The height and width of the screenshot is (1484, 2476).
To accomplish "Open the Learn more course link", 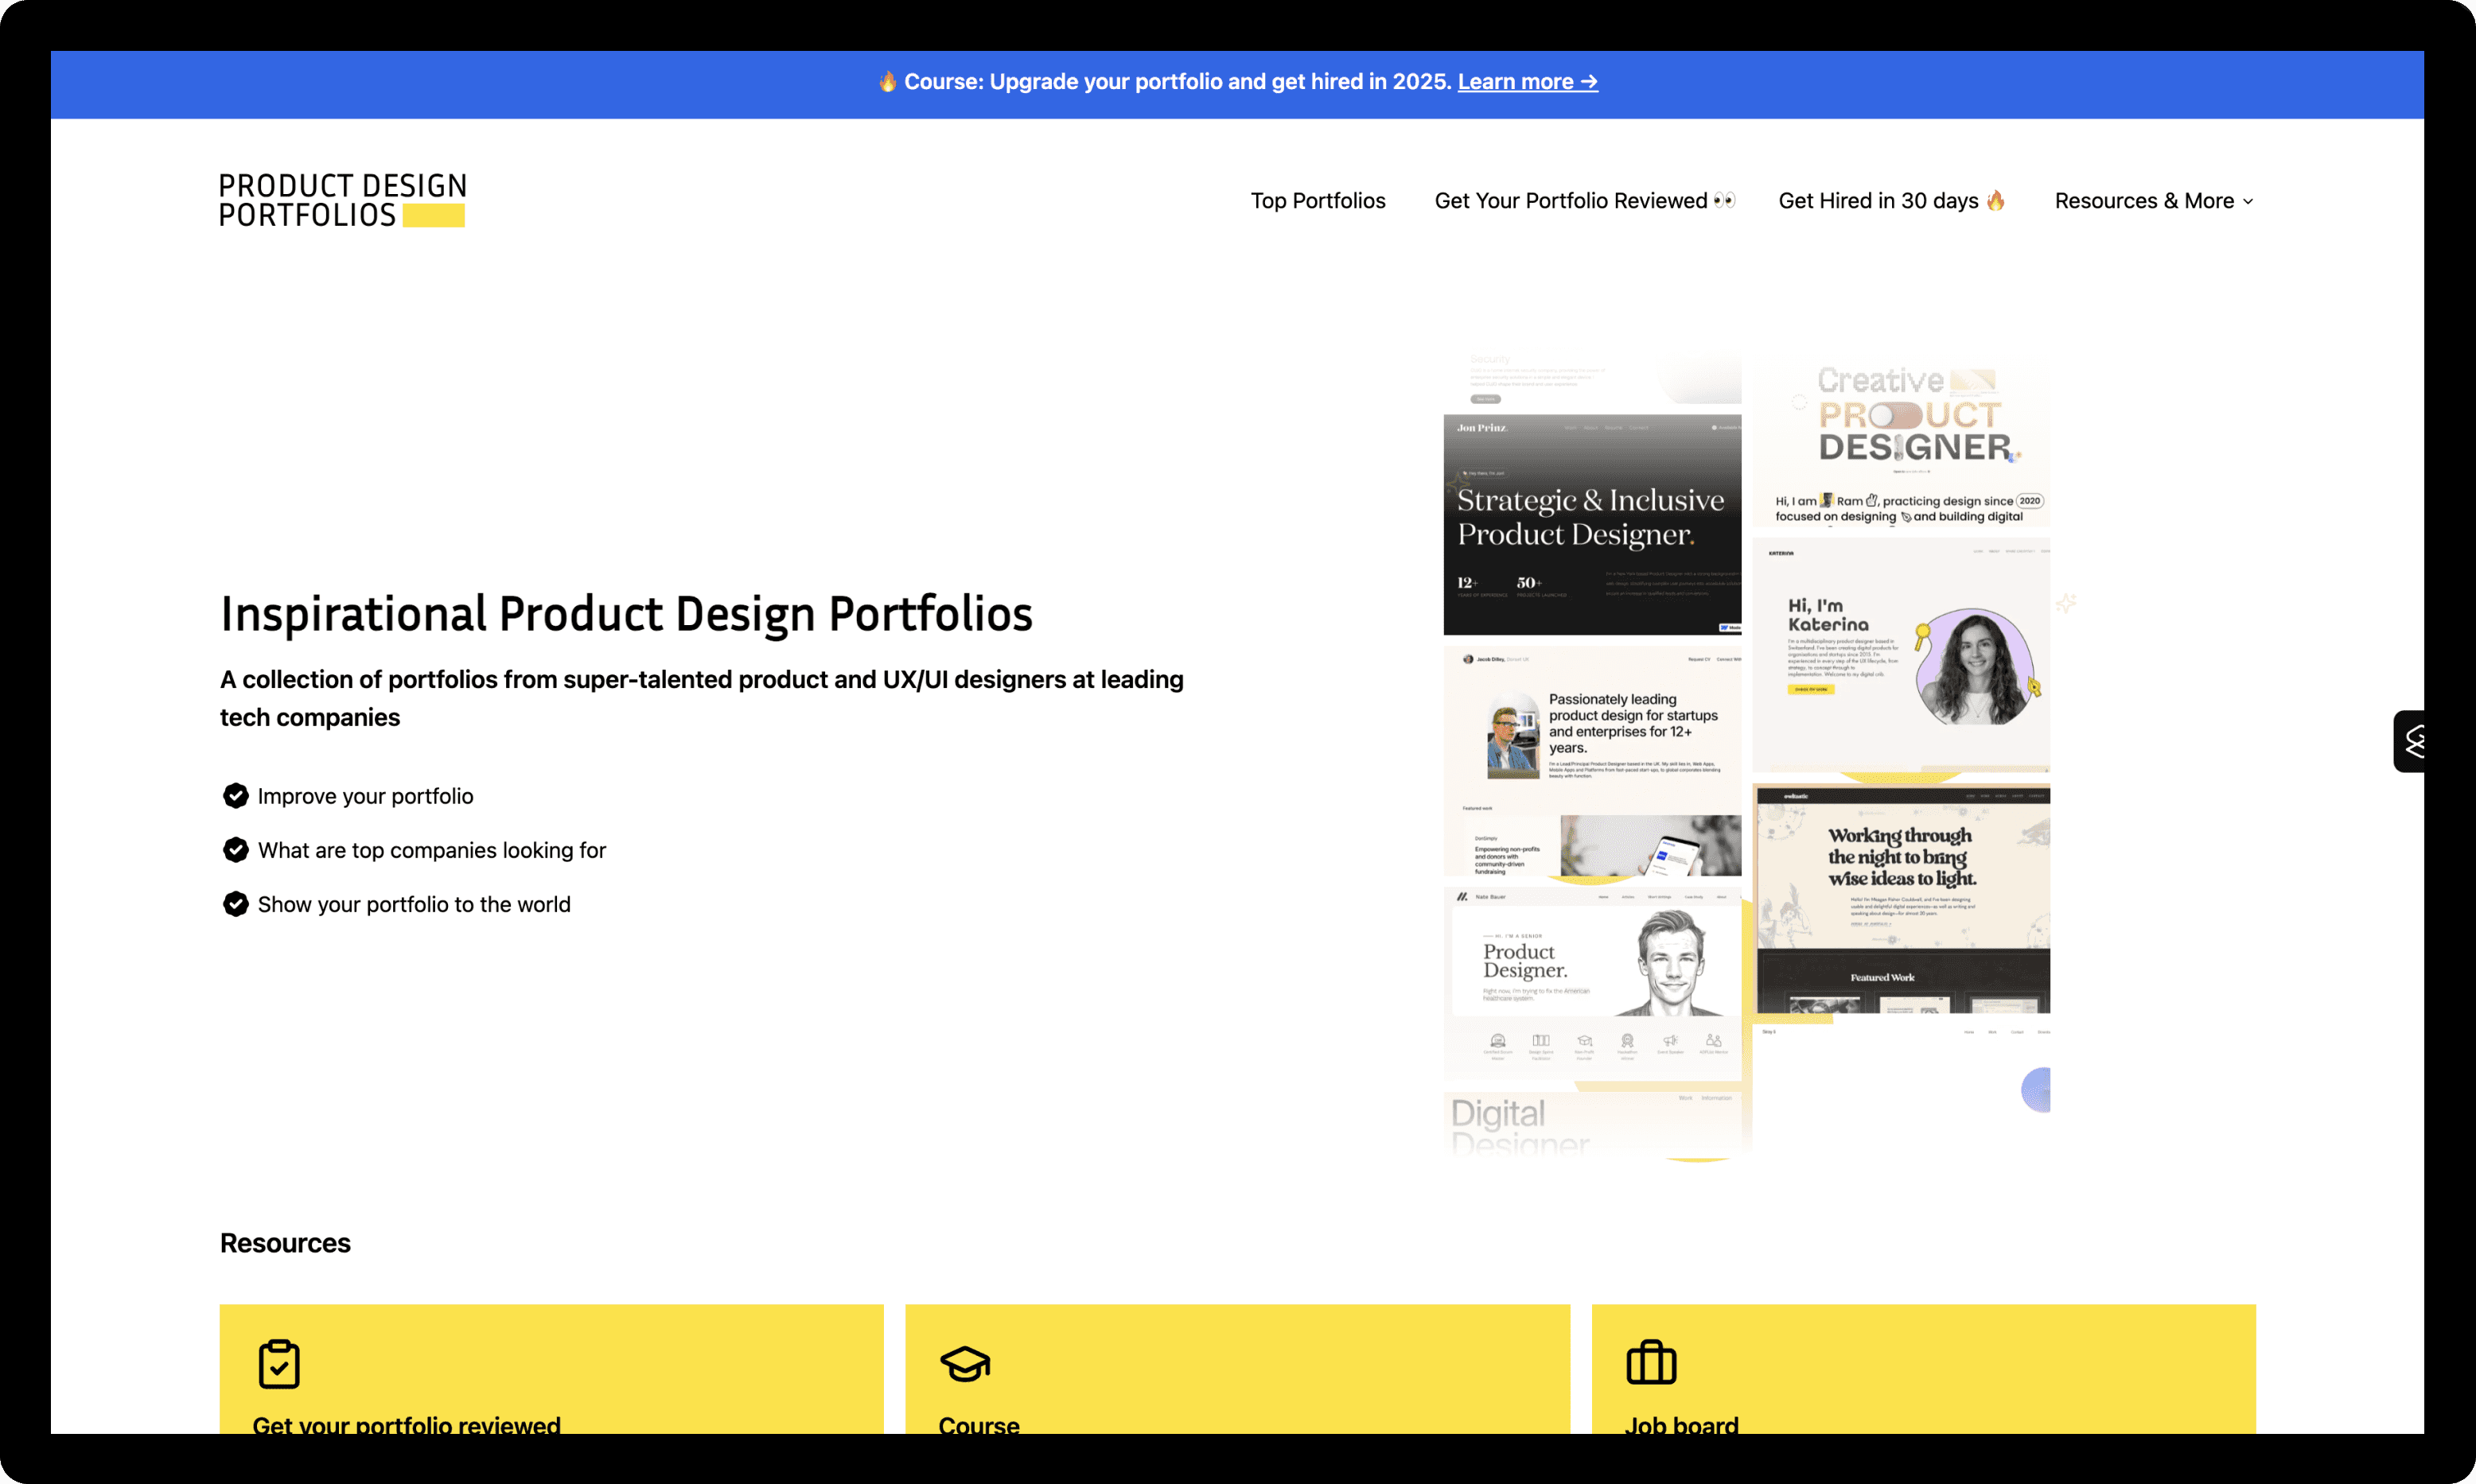I will tap(1528, 82).
